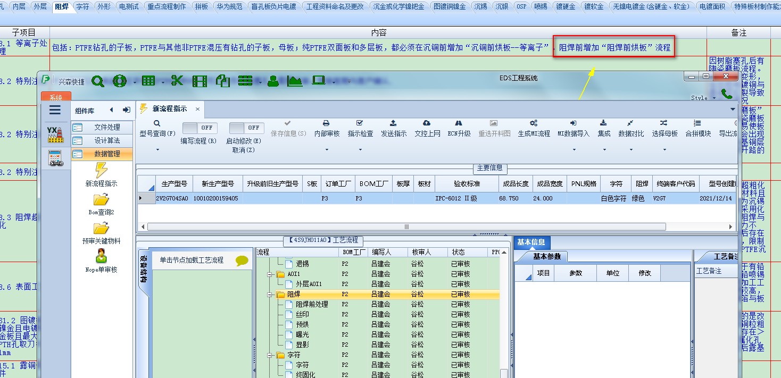Open dropdown arrow under MI数据导入
The width and height of the screenshot is (781, 378).
pyautogui.click(x=574, y=150)
